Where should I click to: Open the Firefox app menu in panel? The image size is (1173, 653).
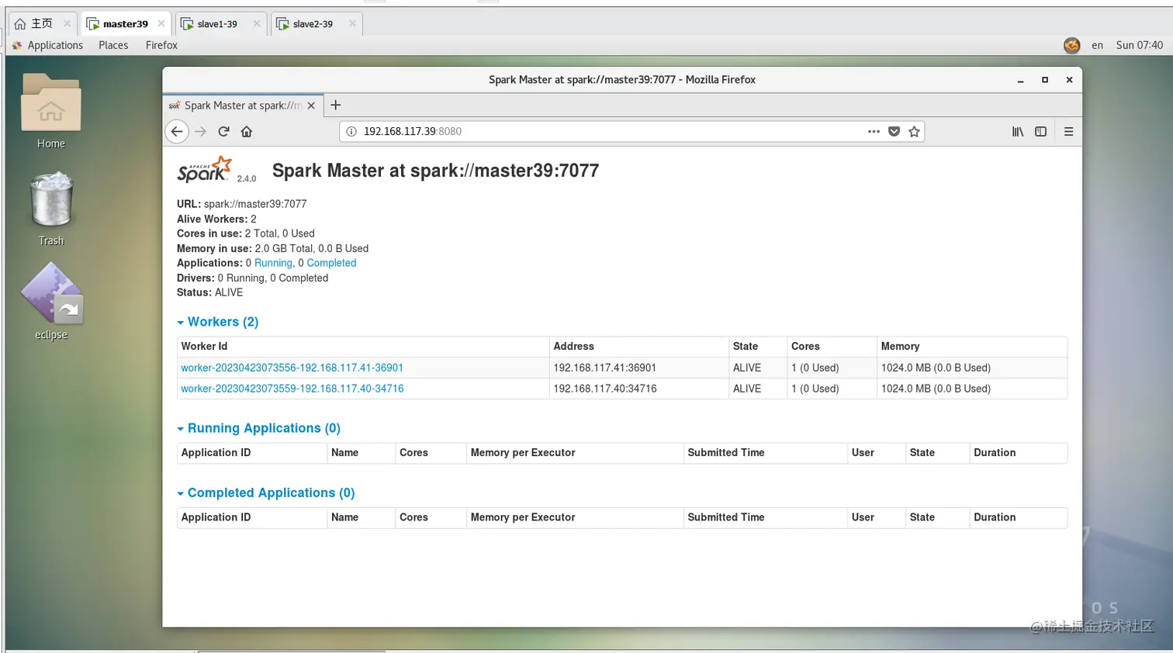click(x=161, y=45)
